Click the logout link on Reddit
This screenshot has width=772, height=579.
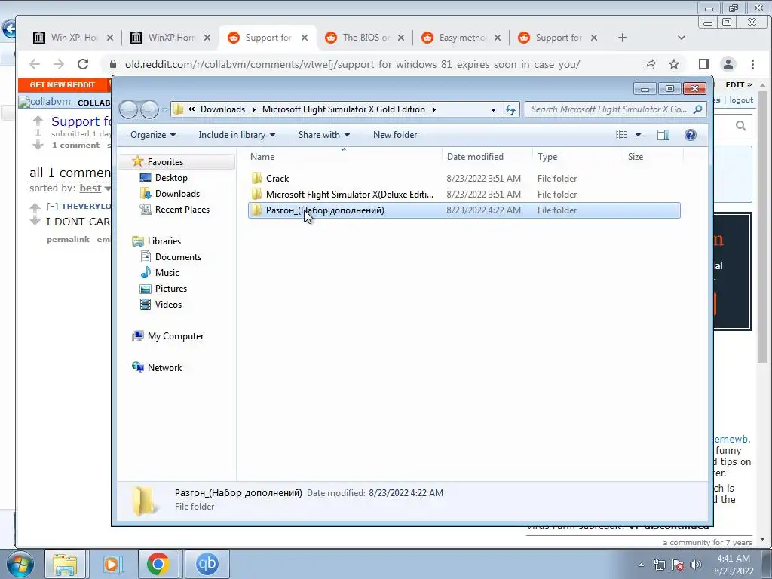741,100
